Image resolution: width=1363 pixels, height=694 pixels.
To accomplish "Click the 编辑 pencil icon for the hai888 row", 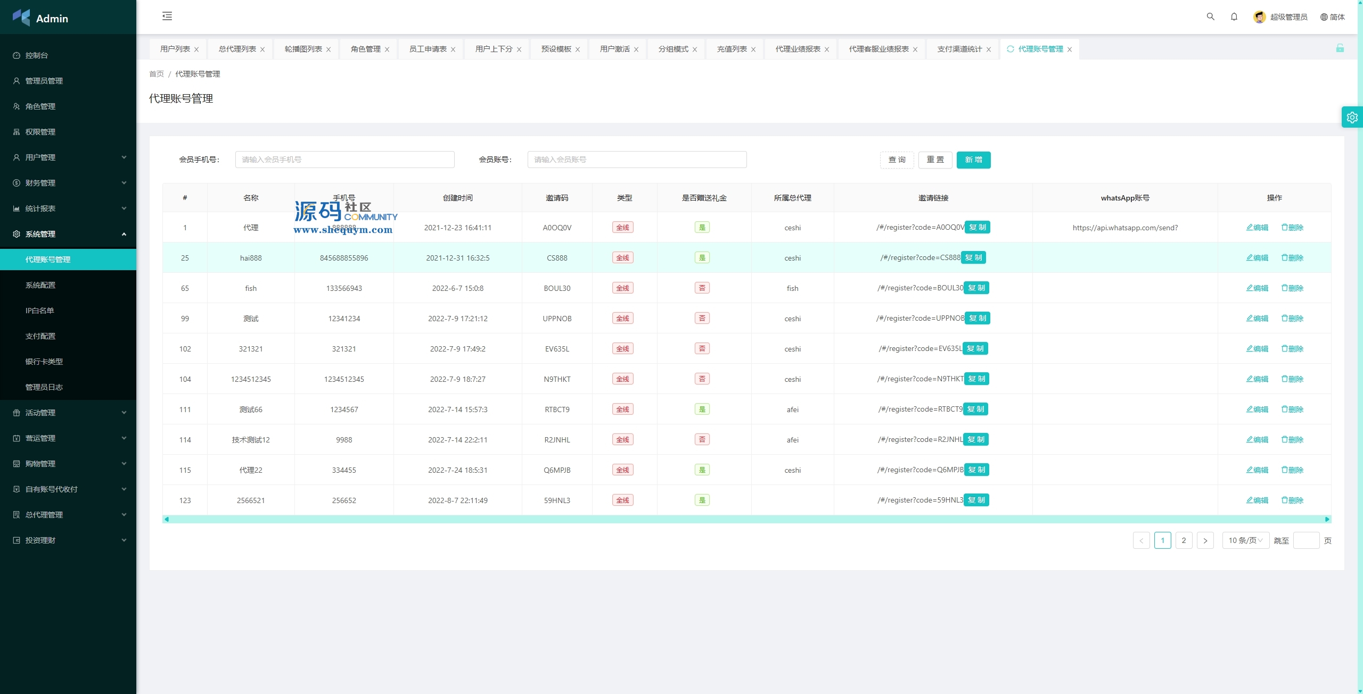I will [x=1250, y=257].
